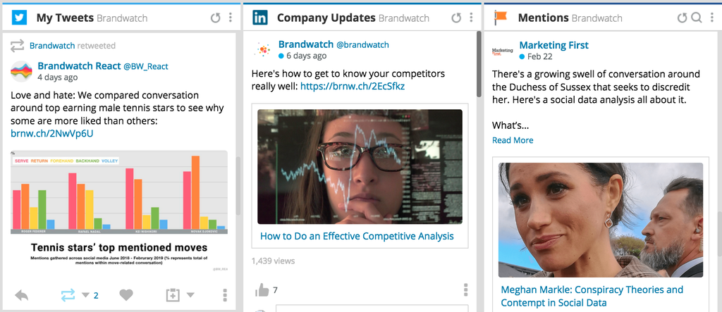The width and height of the screenshot is (722, 312).
Task: Refresh the My Tweets stream
Action: click(x=216, y=18)
